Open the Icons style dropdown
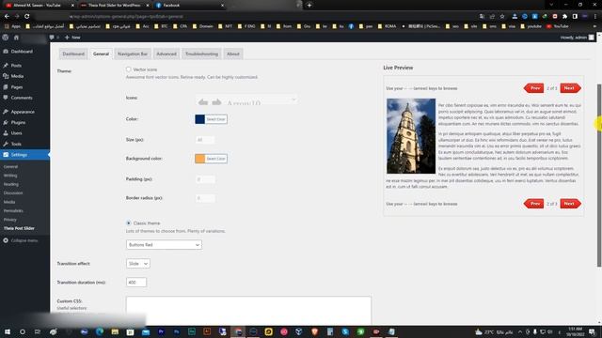The height and width of the screenshot is (338, 602). pyautogui.click(x=246, y=100)
